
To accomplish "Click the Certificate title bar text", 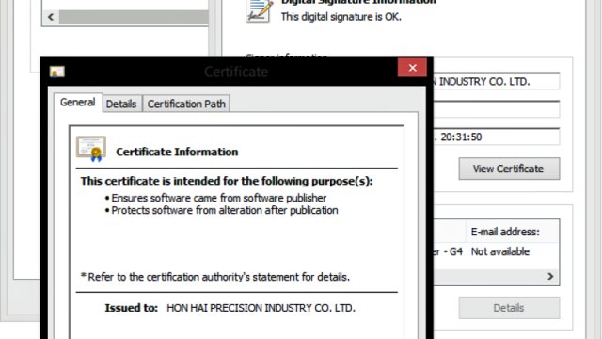I will pos(236,72).
